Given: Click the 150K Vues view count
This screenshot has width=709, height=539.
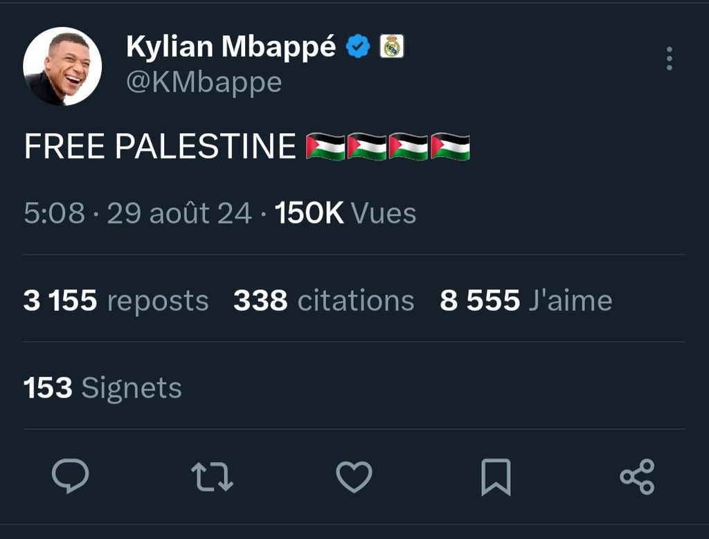Looking at the screenshot, I should 345,214.
